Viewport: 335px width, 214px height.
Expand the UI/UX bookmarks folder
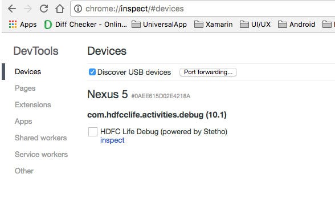255,25
